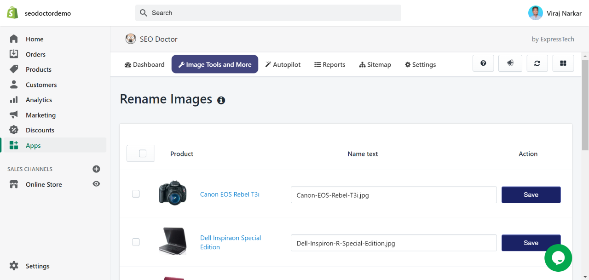Image resolution: width=589 pixels, height=280 pixels.
Task: Click the Orders inbox icon
Action: click(x=14, y=54)
